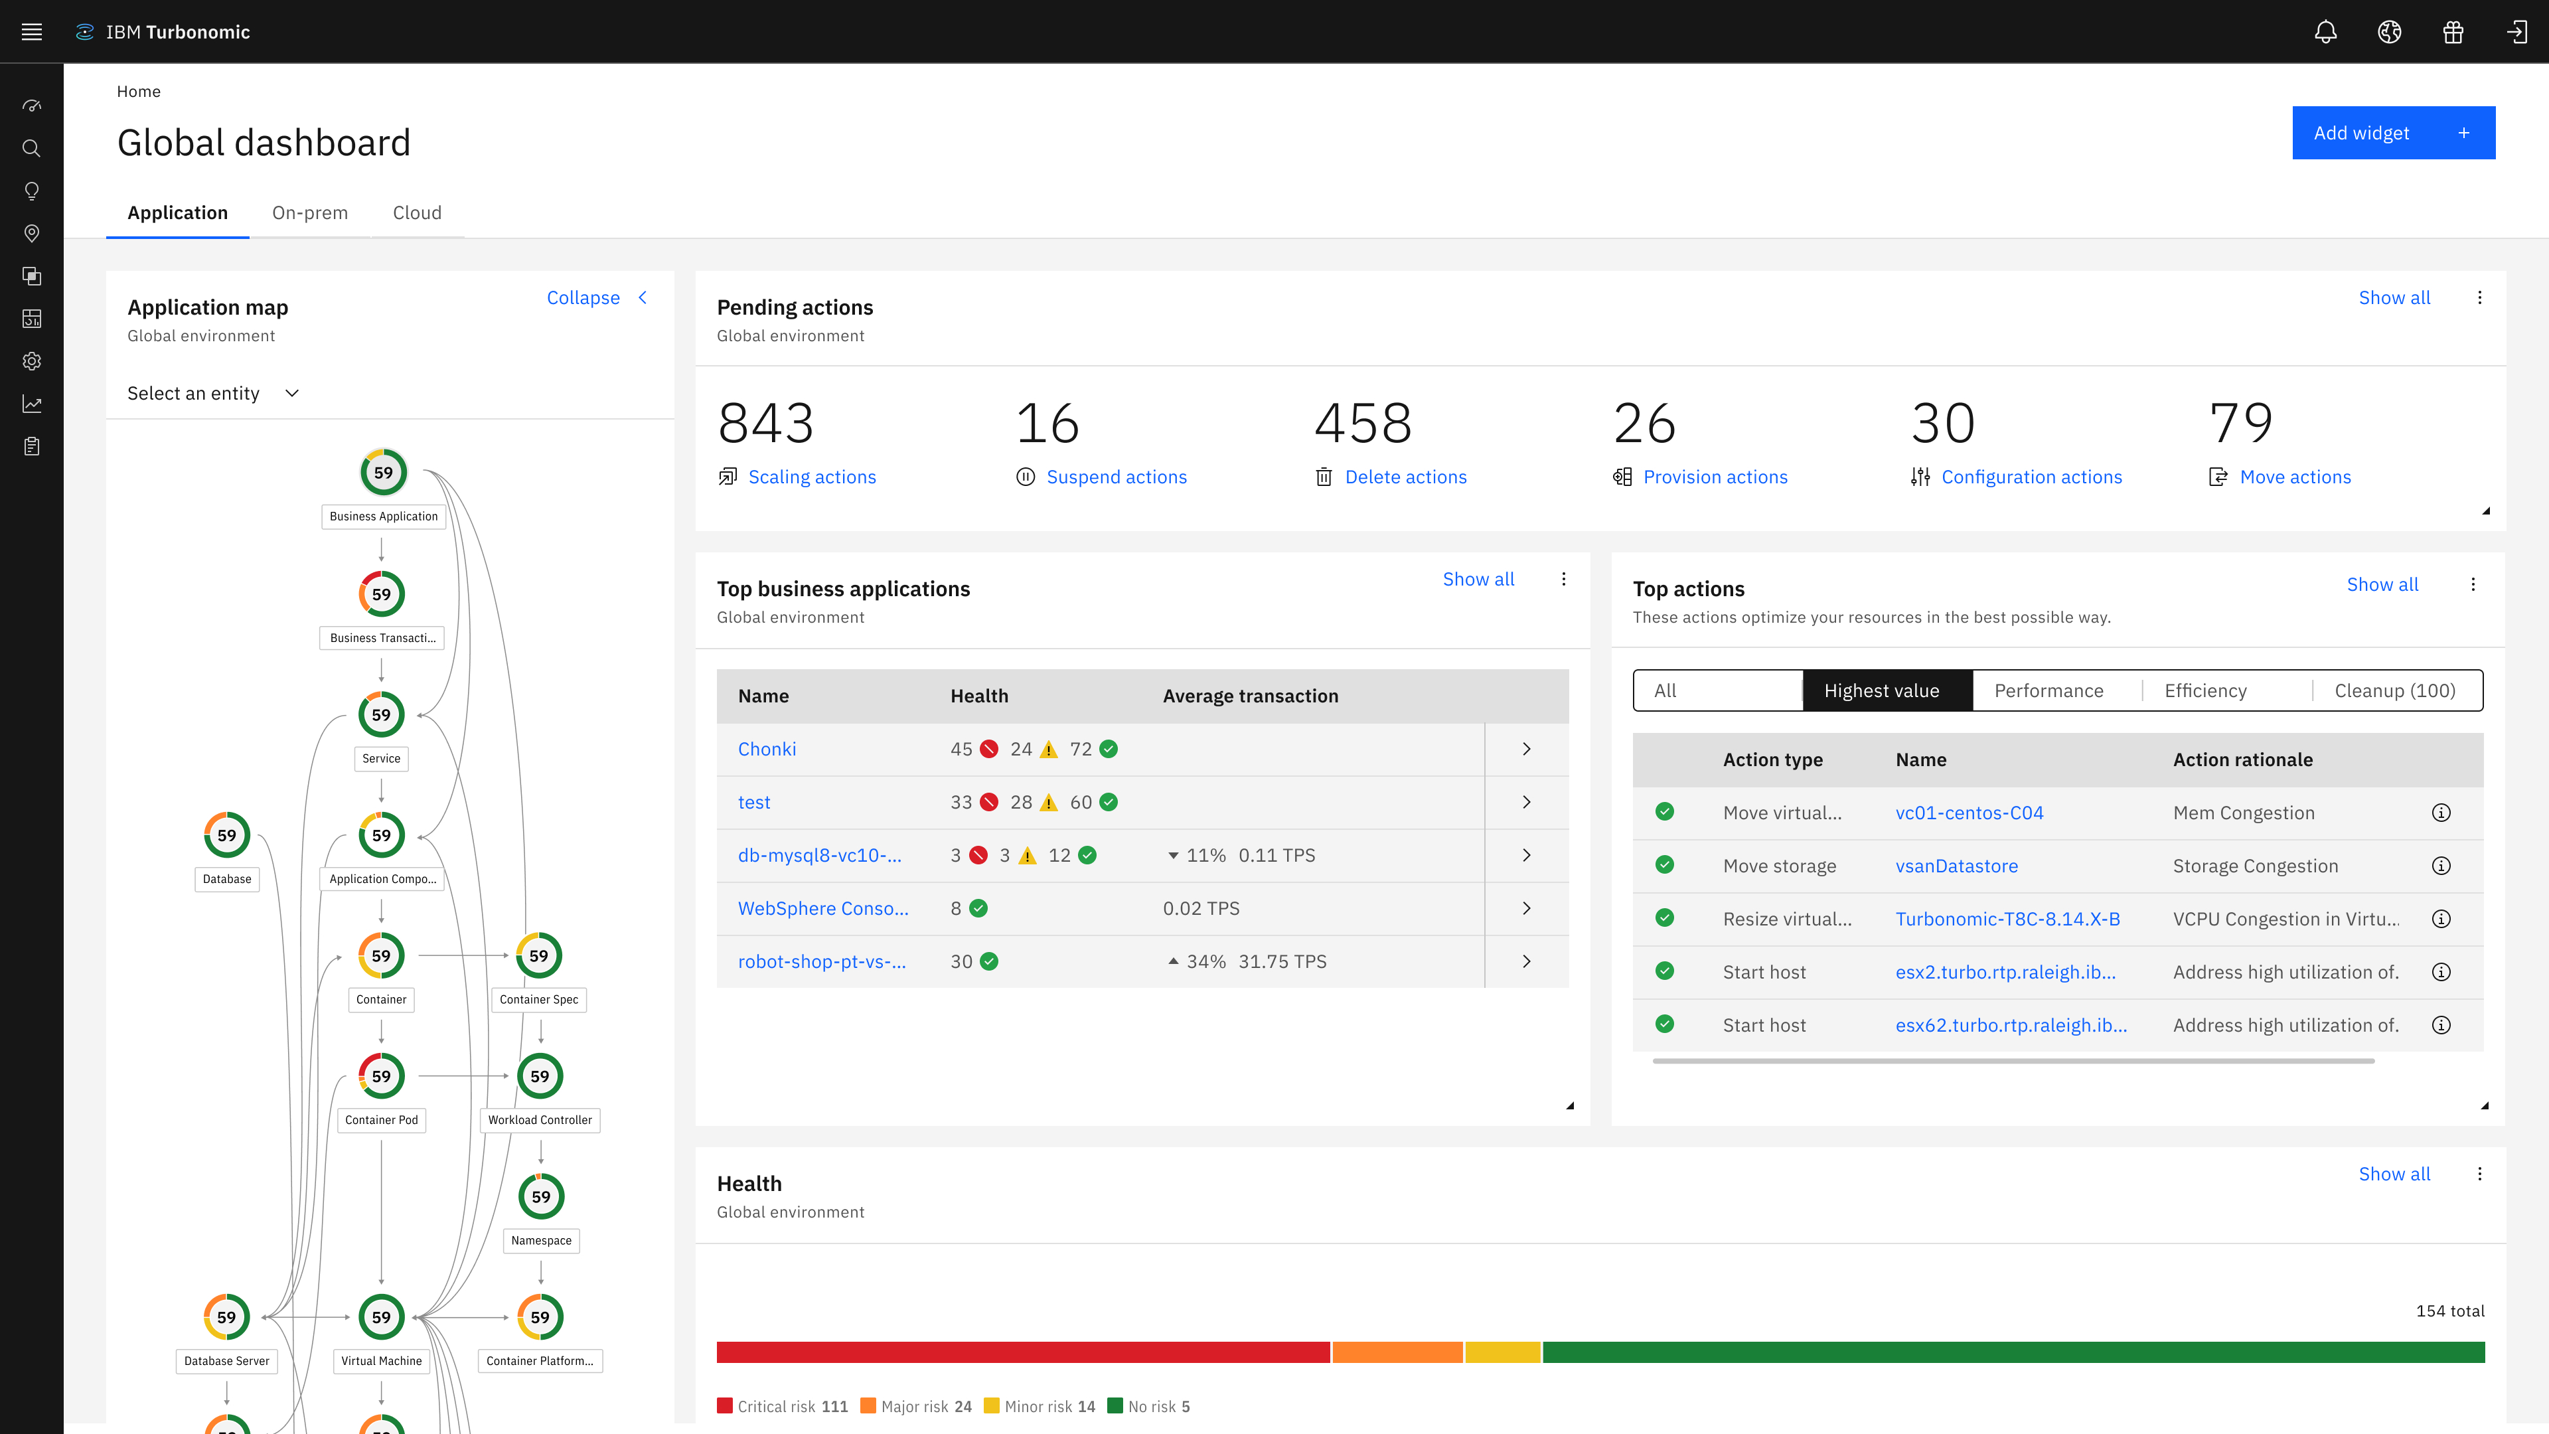2549x1434 pixels.
Task: Click the Add widget button
Action: [x=2392, y=133]
